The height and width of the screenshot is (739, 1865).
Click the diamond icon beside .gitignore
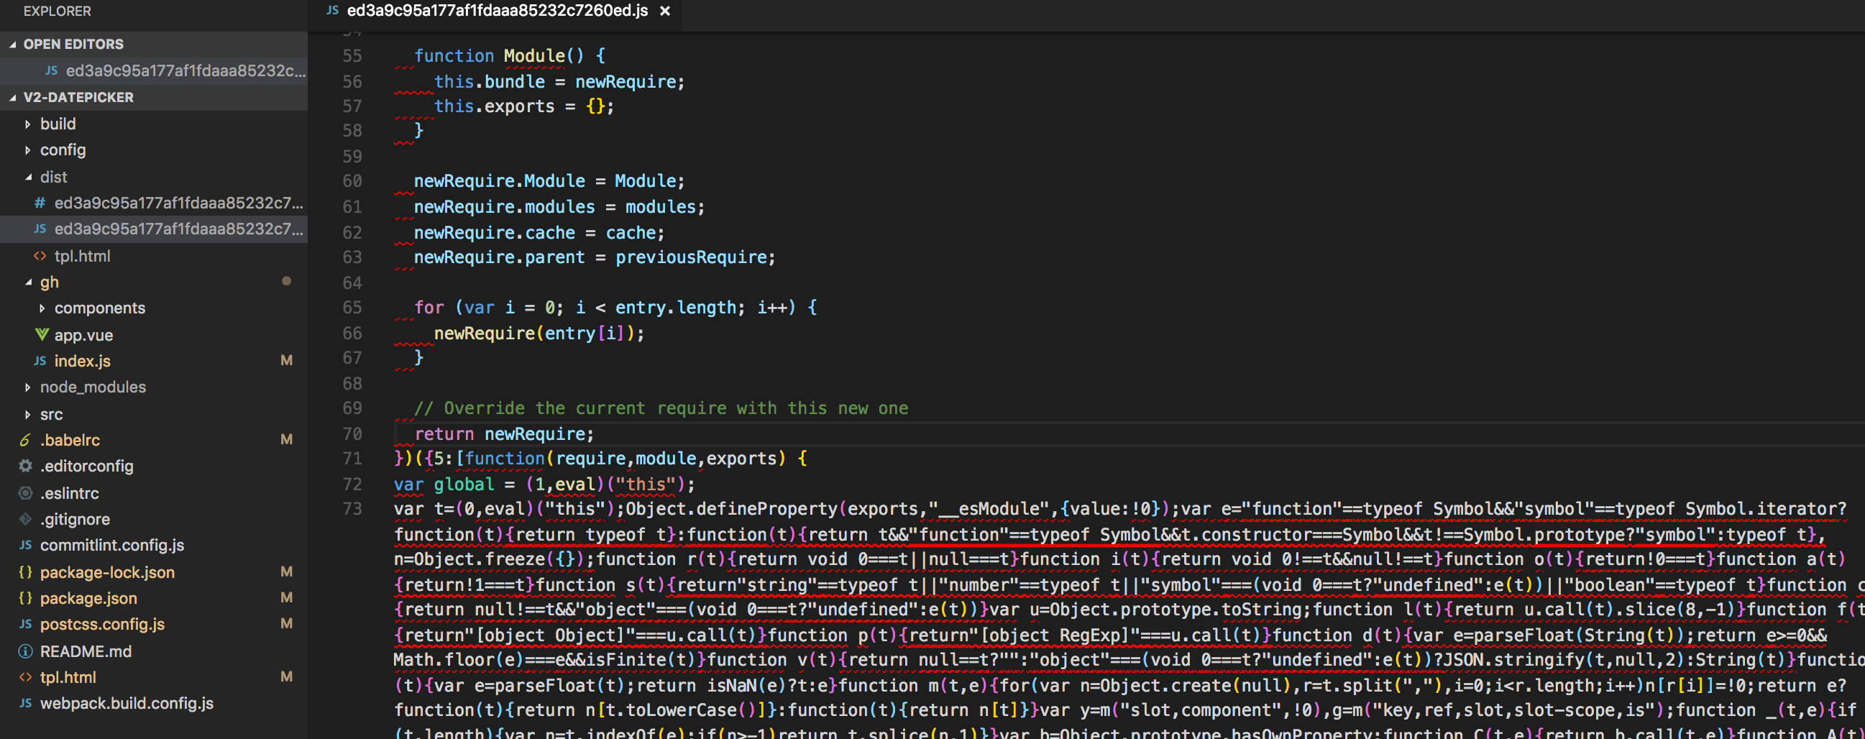click(24, 518)
